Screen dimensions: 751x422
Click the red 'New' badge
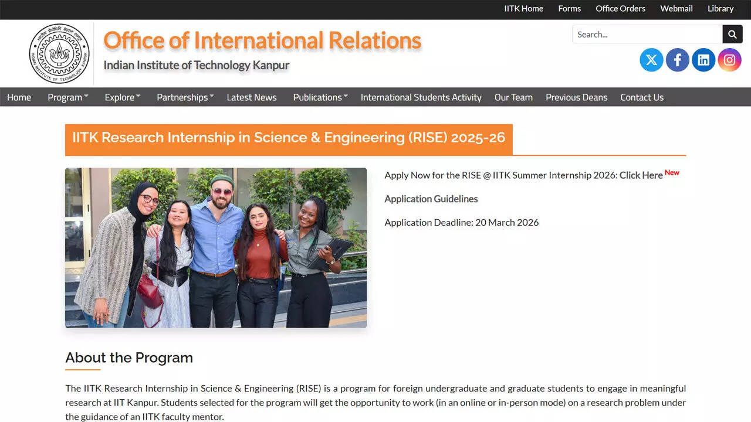click(x=672, y=172)
